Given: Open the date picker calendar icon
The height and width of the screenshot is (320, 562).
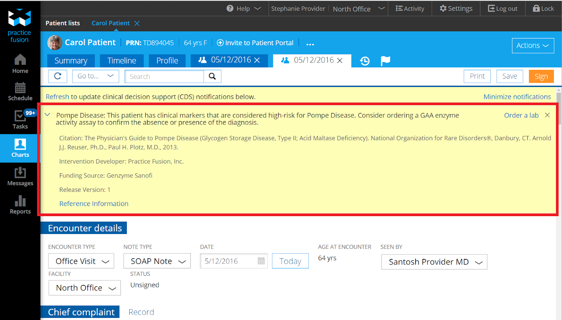Looking at the screenshot, I should pyautogui.click(x=261, y=261).
